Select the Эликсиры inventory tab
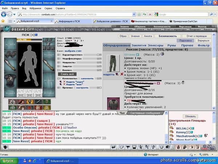The width and height of the screenshot is (218, 164). pos(156,46)
